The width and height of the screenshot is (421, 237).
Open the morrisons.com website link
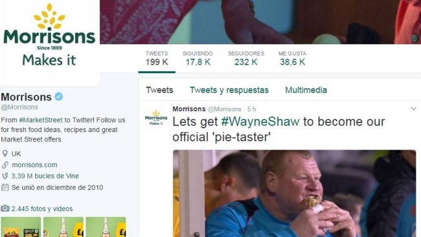(x=34, y=165)
